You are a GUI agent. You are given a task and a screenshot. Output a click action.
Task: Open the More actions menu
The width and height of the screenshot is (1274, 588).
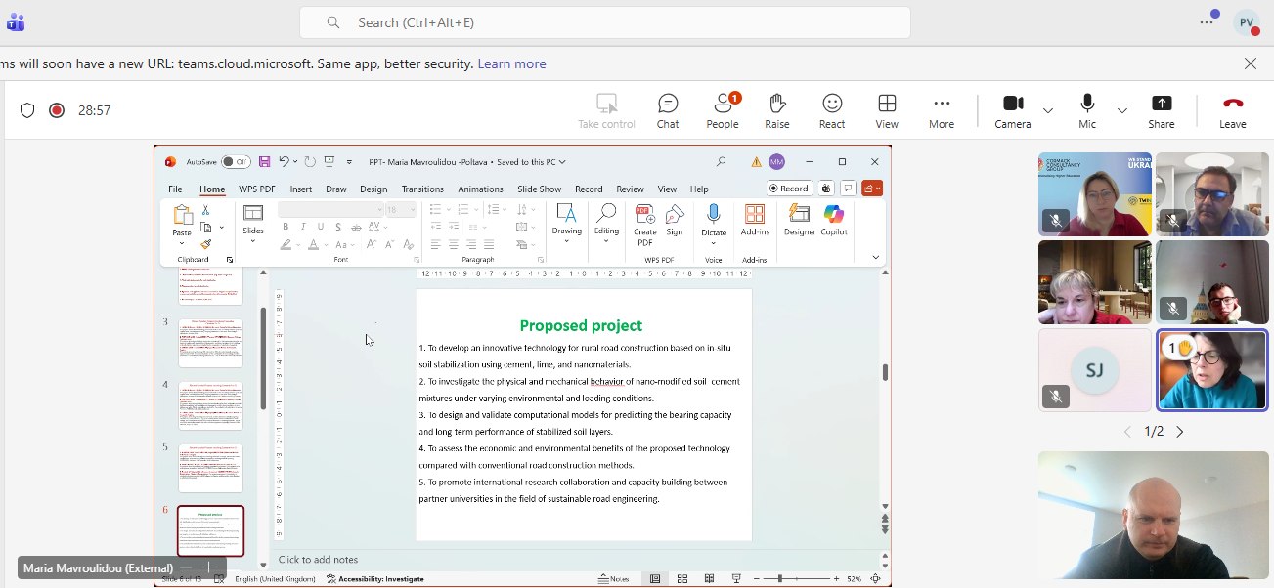(x=942, y=110)
